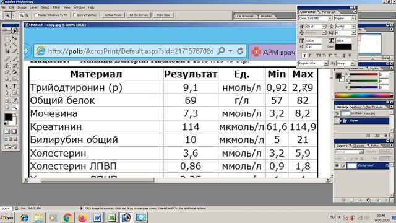Select the Notes tool
This screenshot has width=396, height=223.
[7, 100]
